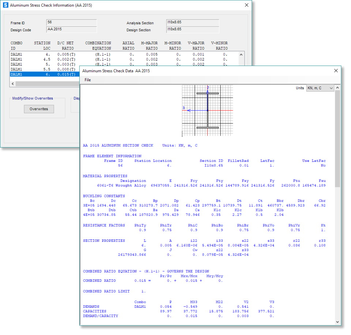This screenshot has height=335, width=351.
Task: Close the Aluminum Stress Check Data window
Action: (336, 71)
